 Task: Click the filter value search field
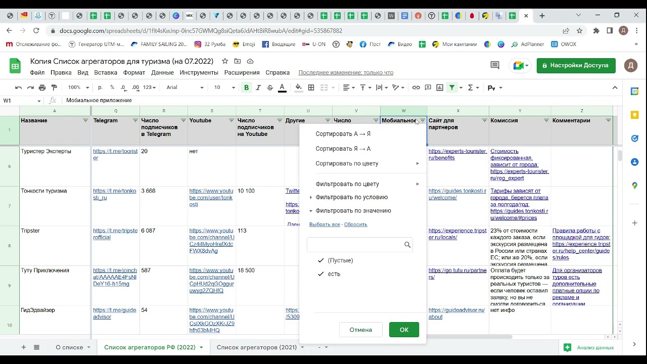pyautogui.click(x=360, y=245)
